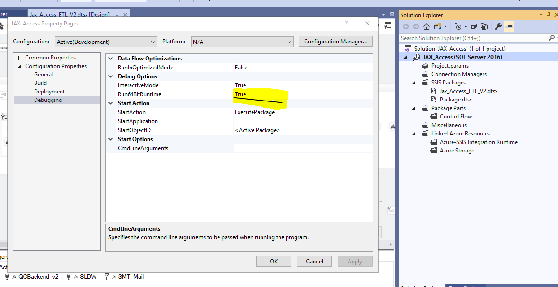Expand Common Properties in the tree
This screenshot has height=287, width=558.
(x=19, y=58)
